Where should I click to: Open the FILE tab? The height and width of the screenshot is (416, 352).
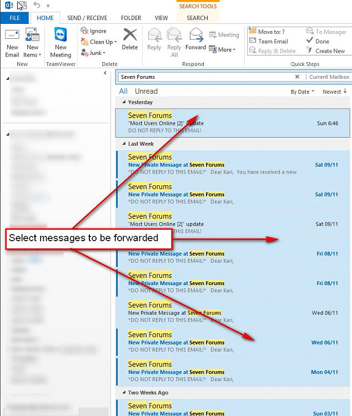tap(14, 18)
